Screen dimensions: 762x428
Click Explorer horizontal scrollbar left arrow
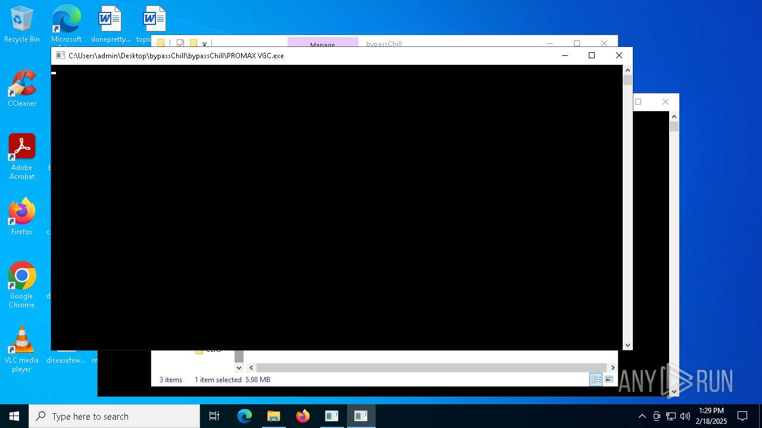click(x=251, y=368)
